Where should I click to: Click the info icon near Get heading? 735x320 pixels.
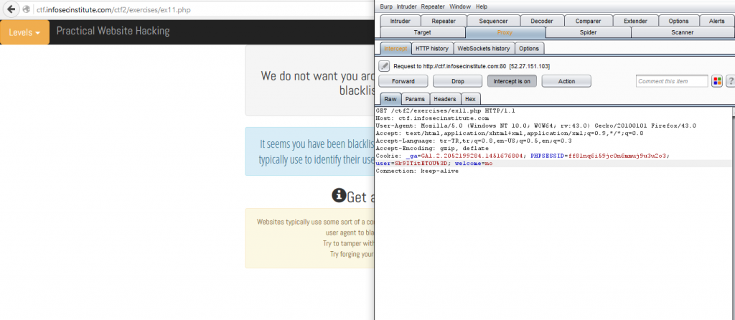(x=339, y=196)
